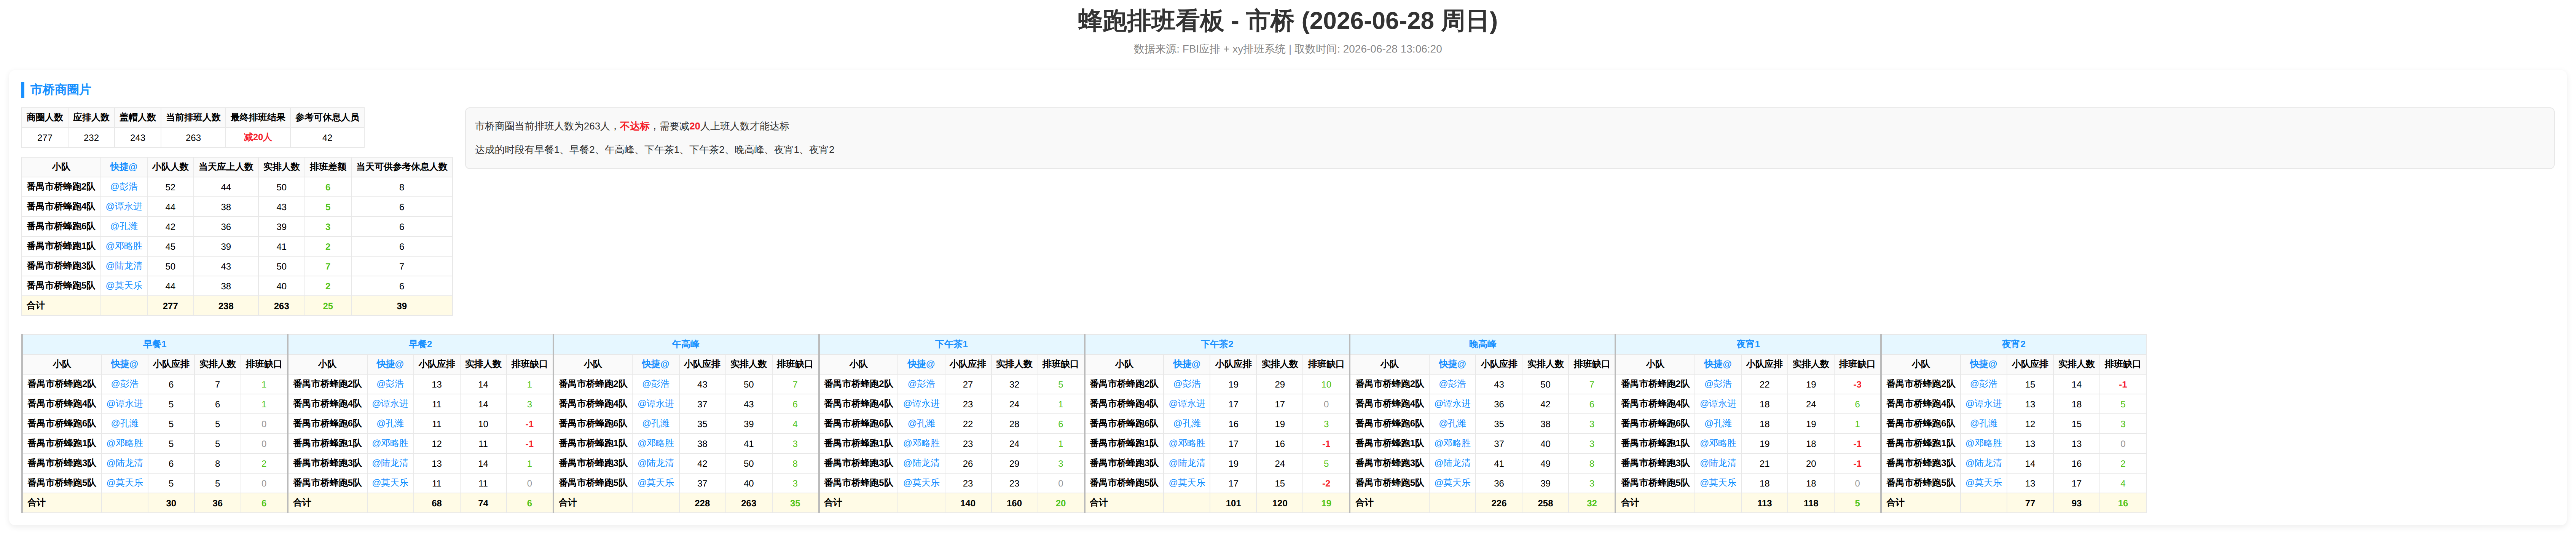2576x536 pixels.
Task: Select the 下午茶2 time slot header
Action: pos(1217,344)
